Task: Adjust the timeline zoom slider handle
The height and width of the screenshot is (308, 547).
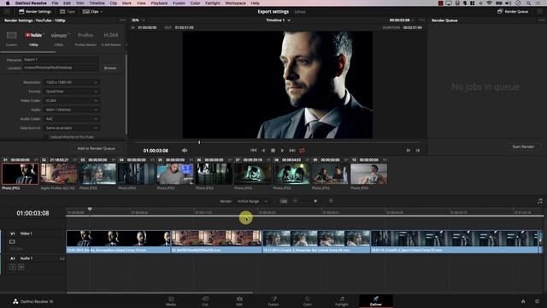Action: (x=315, y=201)
